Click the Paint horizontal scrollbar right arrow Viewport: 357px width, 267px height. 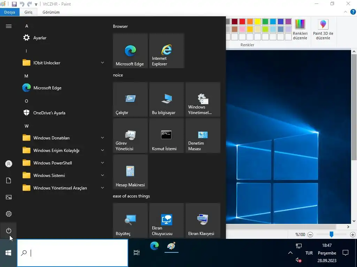pos(348,227)
